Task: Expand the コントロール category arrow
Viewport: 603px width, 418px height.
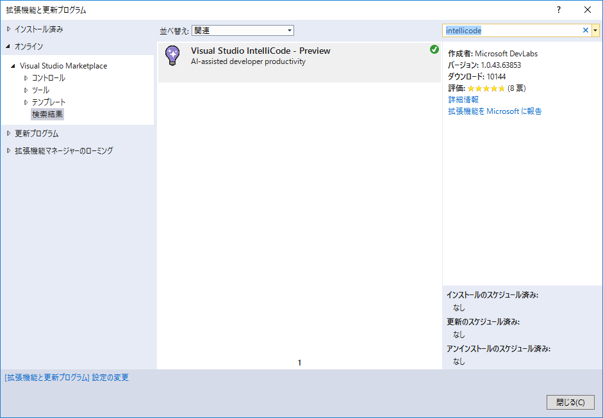Action: 26,78
